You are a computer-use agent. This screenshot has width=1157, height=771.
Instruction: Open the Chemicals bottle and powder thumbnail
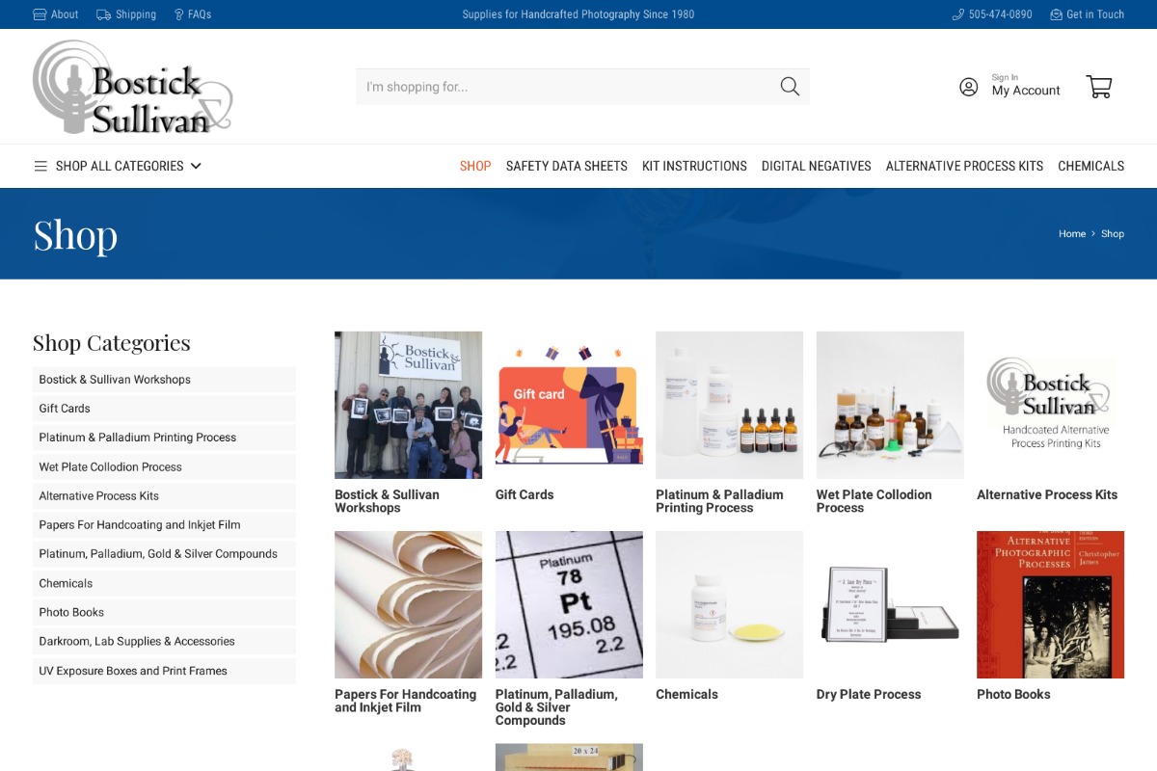[729, 604]
